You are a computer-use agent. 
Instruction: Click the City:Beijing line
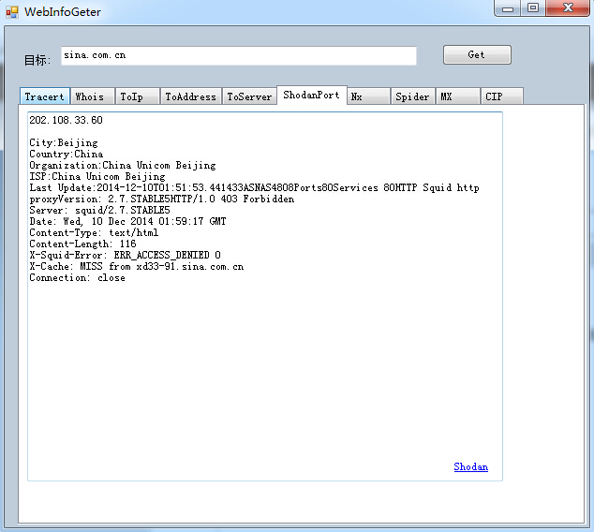tap(64, 142)
